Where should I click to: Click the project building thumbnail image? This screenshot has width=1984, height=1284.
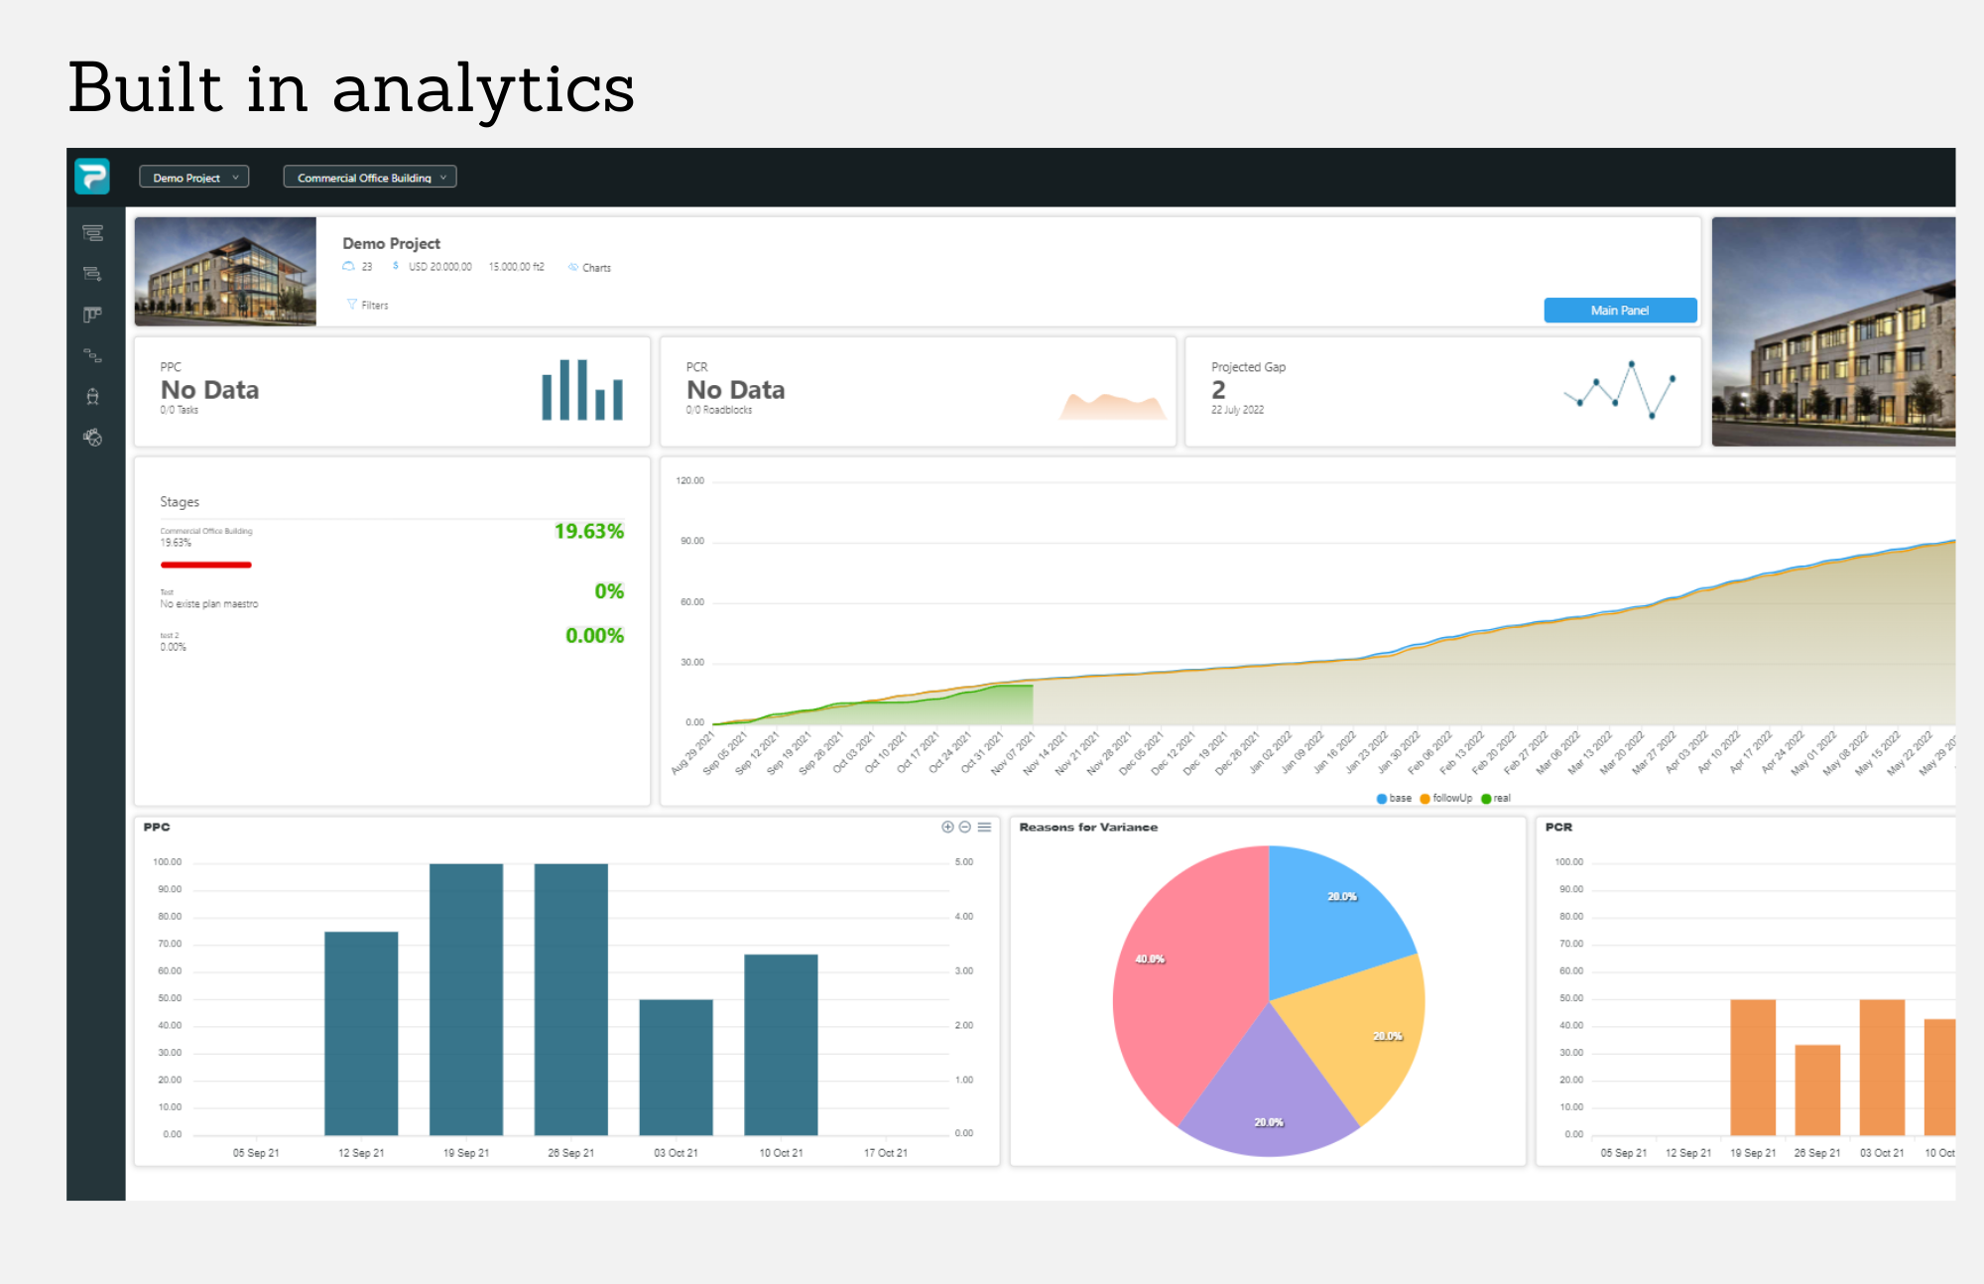tap(226, 271)
